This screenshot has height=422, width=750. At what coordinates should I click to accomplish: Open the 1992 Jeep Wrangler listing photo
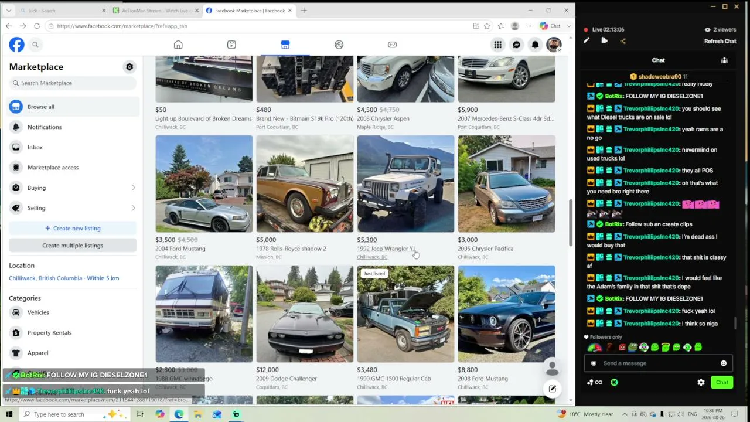[x=405, y=184]
